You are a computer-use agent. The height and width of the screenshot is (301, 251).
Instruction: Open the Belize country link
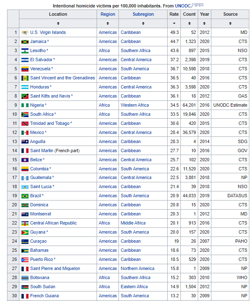click(x=36, y=160)
